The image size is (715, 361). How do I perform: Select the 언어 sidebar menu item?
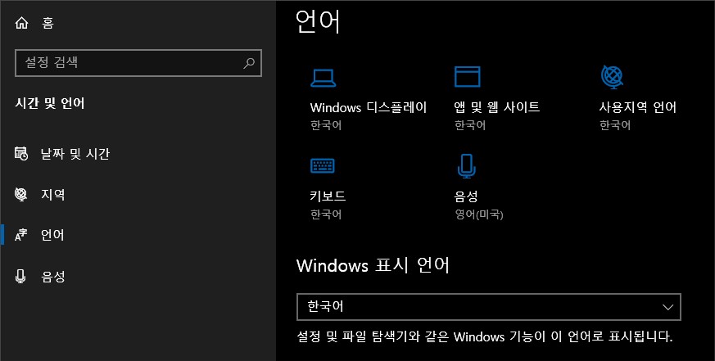pyautogui.click(x=52, y=235)
